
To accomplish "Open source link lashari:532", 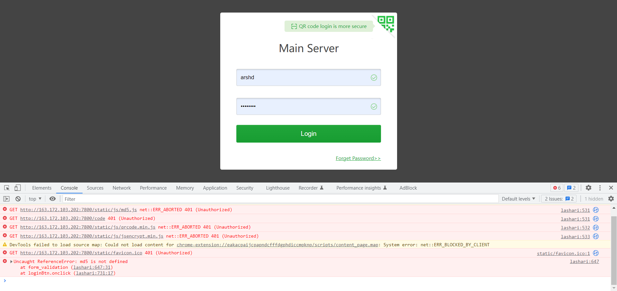I will [x=575, y=228].
